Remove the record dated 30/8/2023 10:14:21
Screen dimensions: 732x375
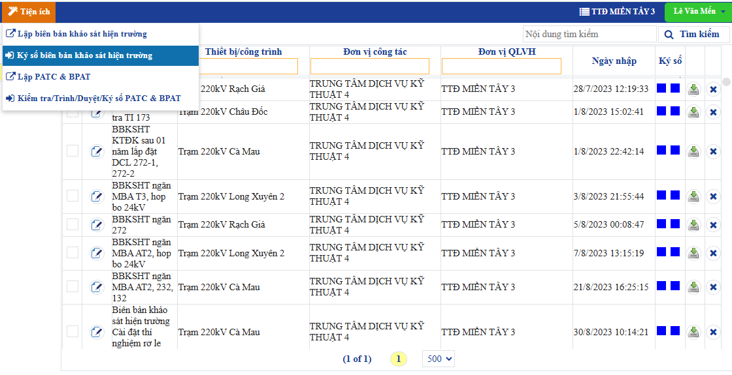(713, 332)
